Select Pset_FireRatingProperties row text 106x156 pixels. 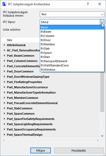pyautogui.click(x=24, y=82)
